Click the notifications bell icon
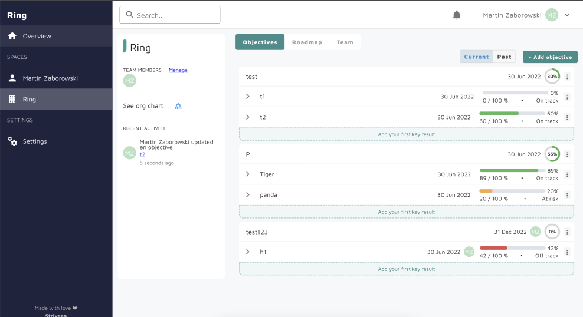 pos(456,15)
